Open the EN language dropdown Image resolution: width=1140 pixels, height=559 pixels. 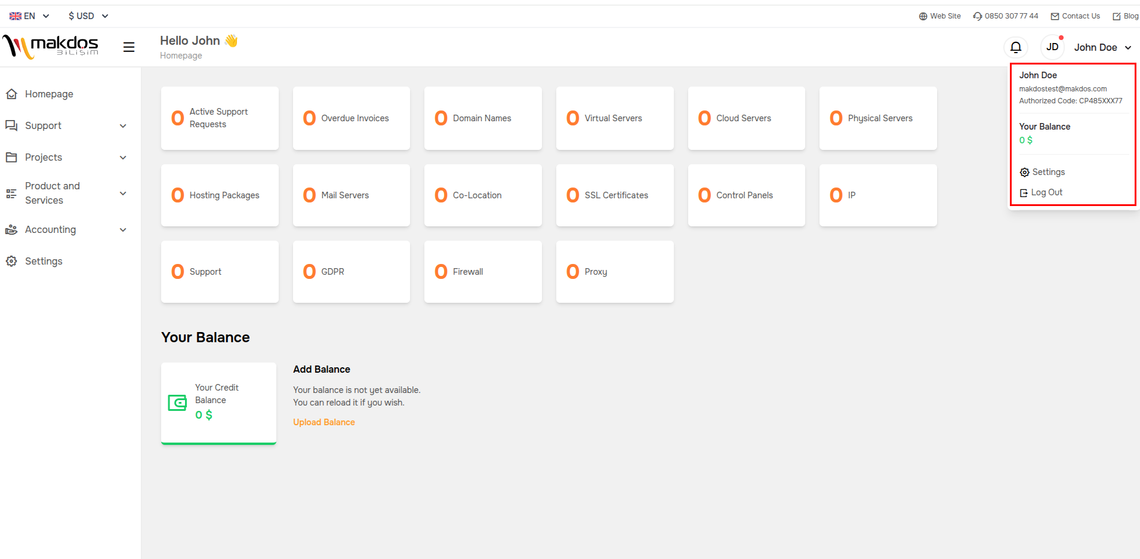pos(29,16)
